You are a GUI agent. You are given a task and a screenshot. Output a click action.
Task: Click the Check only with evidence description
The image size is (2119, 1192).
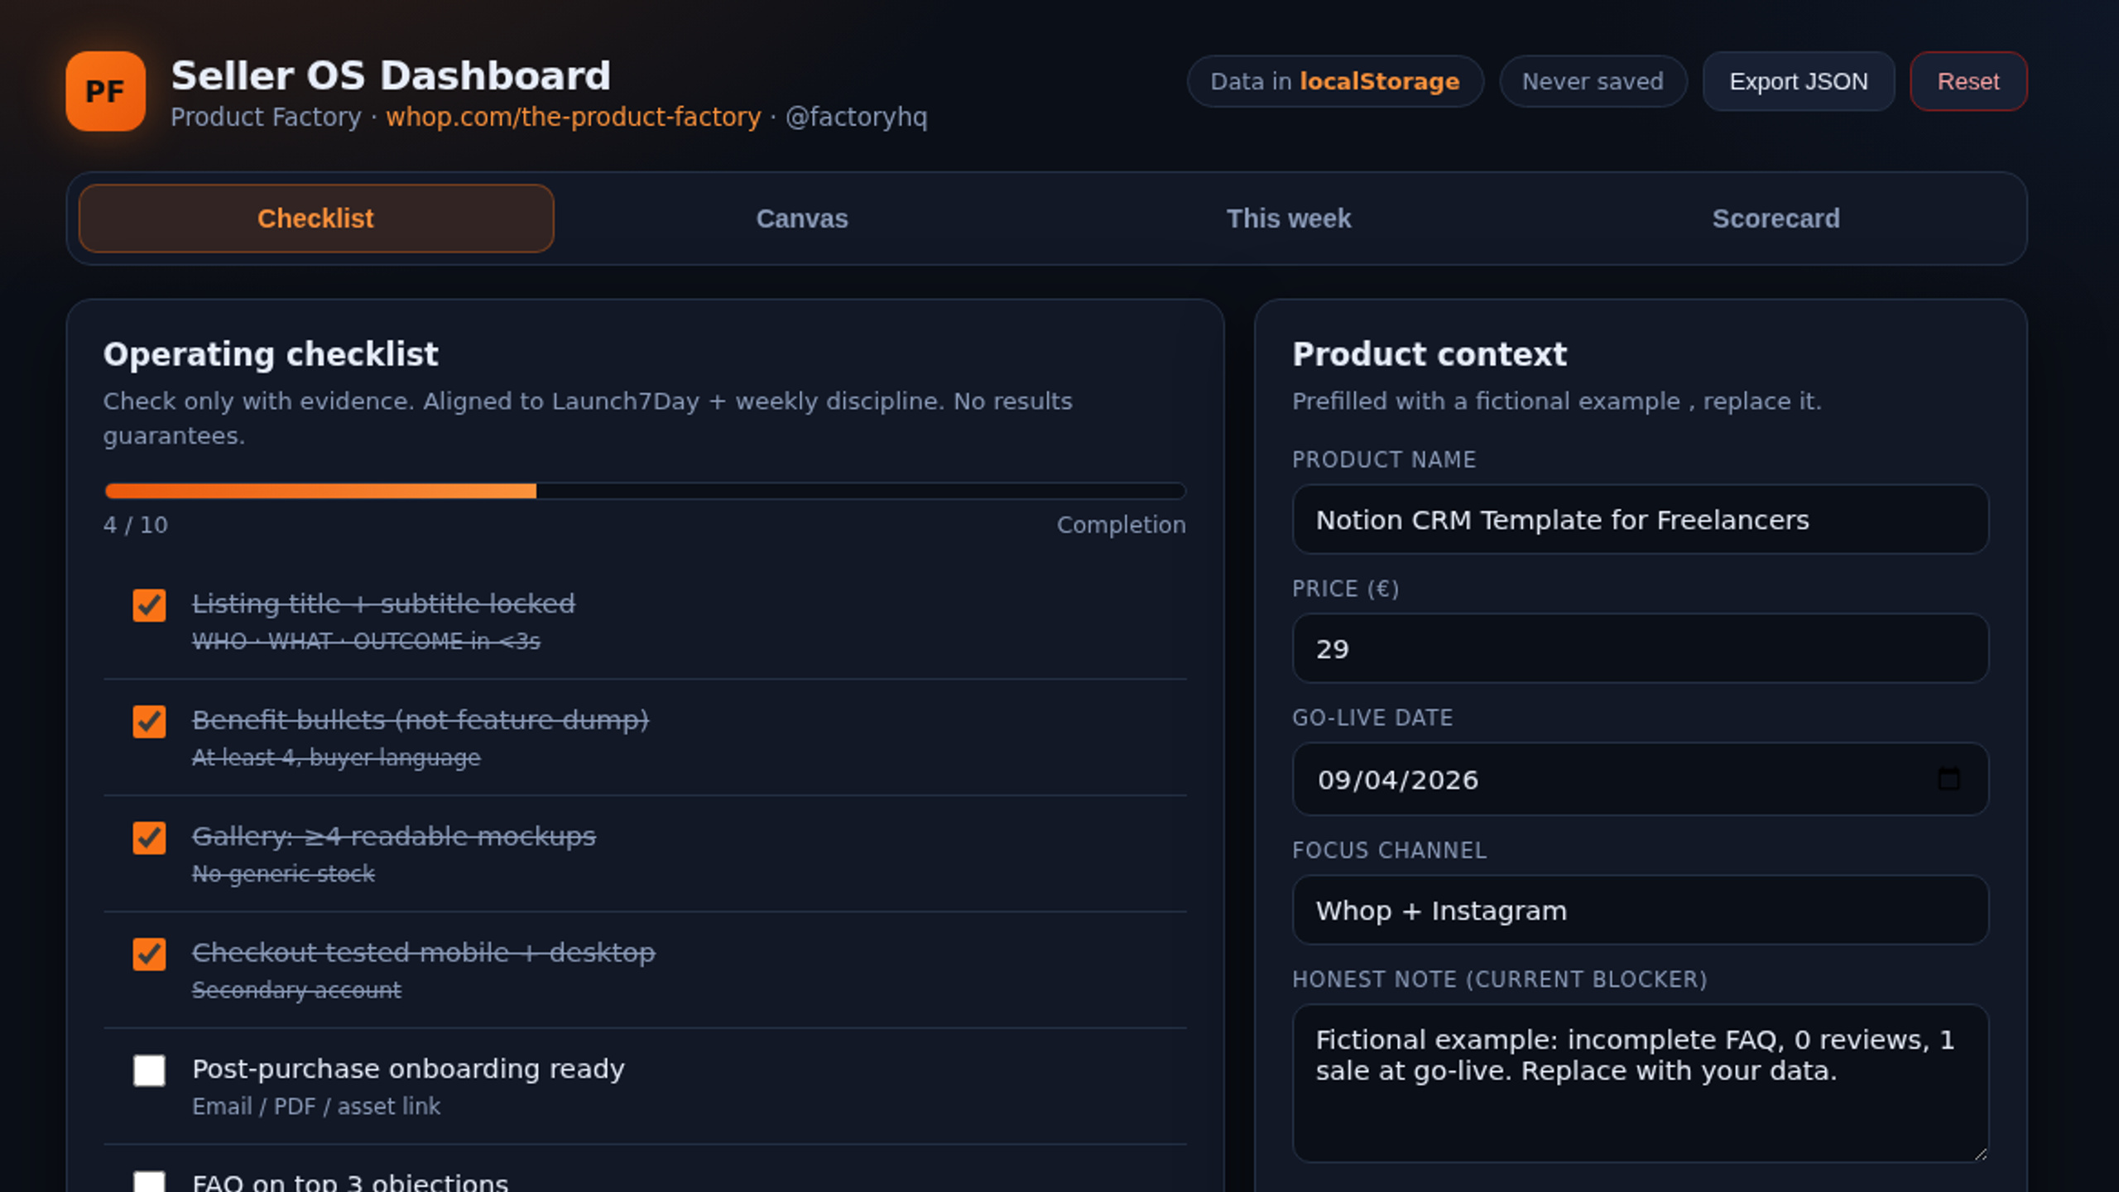(588, 418)
